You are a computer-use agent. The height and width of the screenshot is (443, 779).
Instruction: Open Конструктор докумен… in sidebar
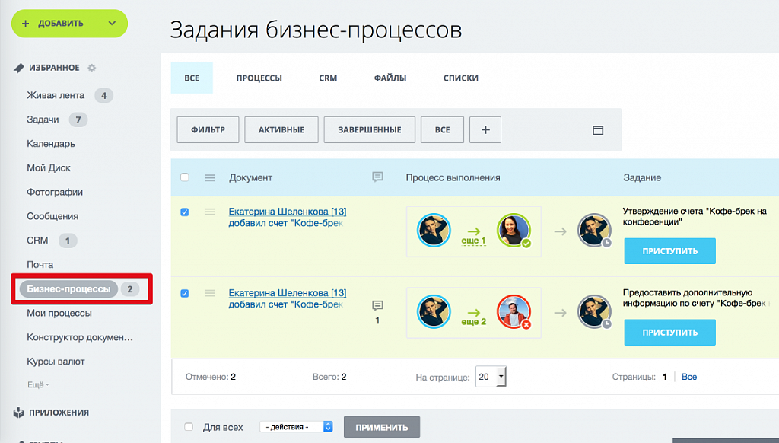(80, 337)
